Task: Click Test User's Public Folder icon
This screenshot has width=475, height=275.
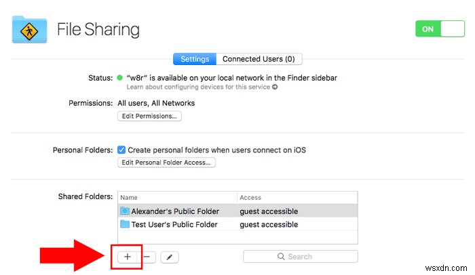Action: 124,224
